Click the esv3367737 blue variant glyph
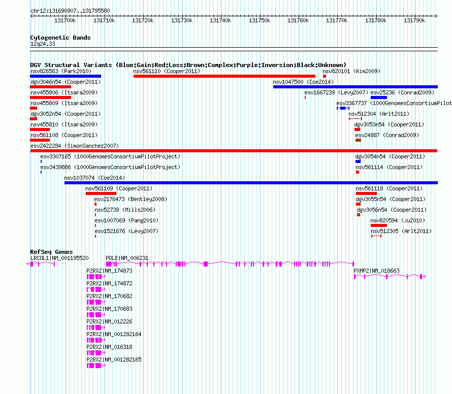This screenshot has width=452, height=394. pos(343,108)
